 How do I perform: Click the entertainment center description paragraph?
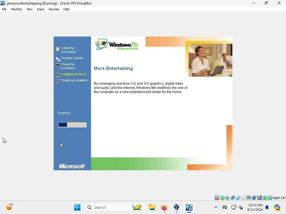[140, 88]
